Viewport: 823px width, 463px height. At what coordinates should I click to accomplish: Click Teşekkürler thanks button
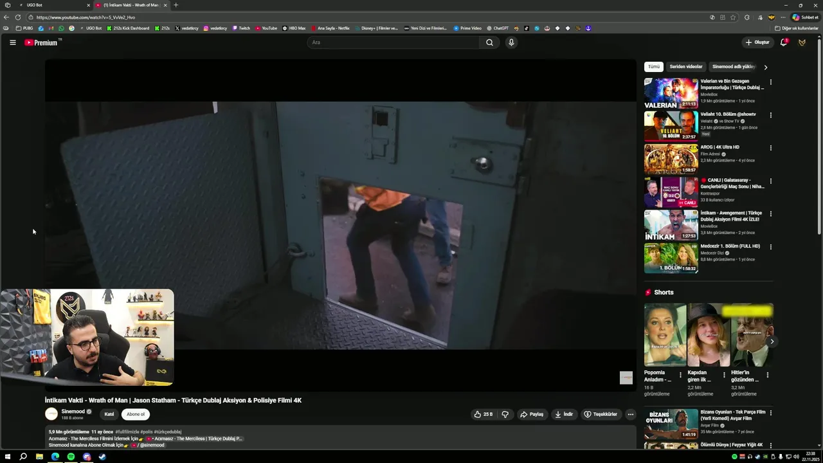601,414
